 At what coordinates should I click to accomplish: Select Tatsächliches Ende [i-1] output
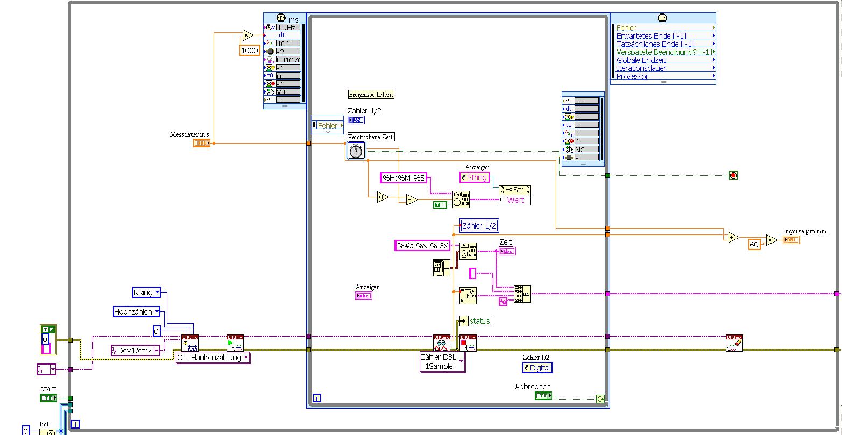coord(666,44)
